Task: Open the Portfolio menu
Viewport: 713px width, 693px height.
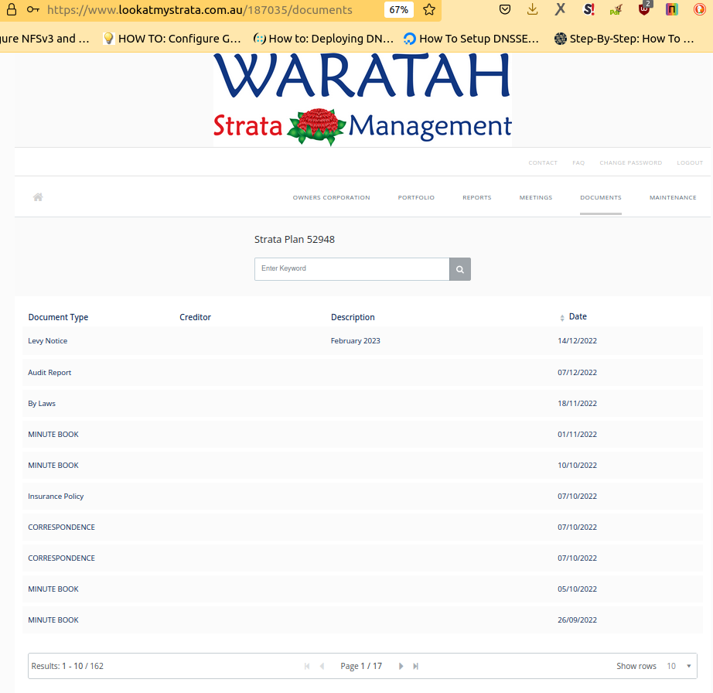Action: pyautogui.click(x=416, y=197)
